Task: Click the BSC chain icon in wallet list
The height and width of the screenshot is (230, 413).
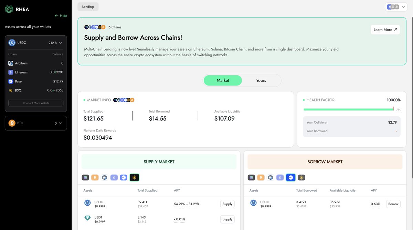Action: pyautogui.click(x=11, y=90)
